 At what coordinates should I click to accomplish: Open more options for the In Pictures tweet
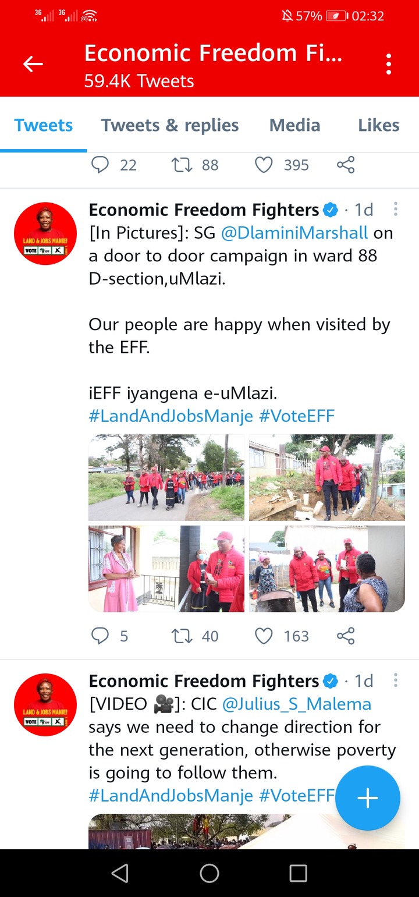click(396, 209)
